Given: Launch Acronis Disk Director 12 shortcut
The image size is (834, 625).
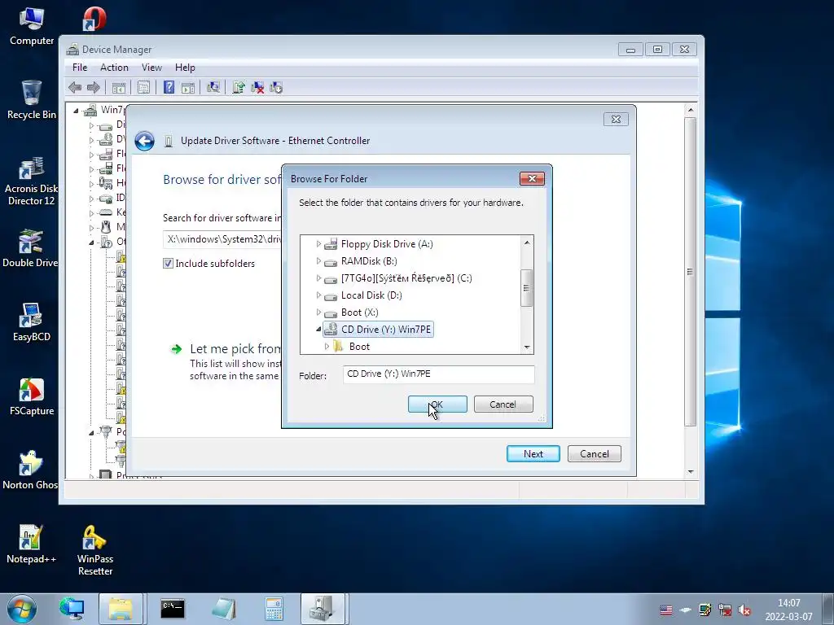Looking at the screenshot, I should 32,181.
